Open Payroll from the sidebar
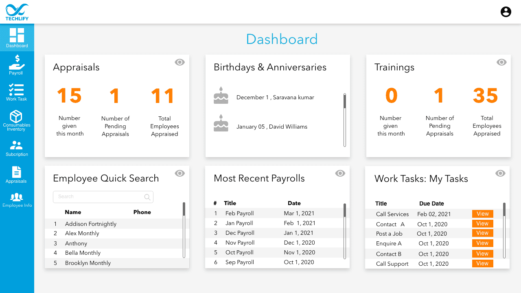This screenshot has height=293, width=521. pyautogui.click(x=17, y=65)
